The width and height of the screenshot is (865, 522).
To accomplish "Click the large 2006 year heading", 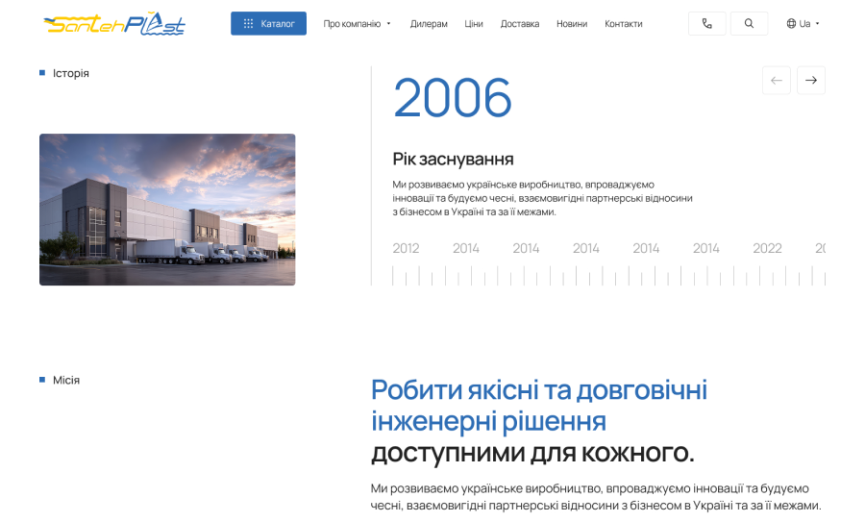I will [453, 98].
